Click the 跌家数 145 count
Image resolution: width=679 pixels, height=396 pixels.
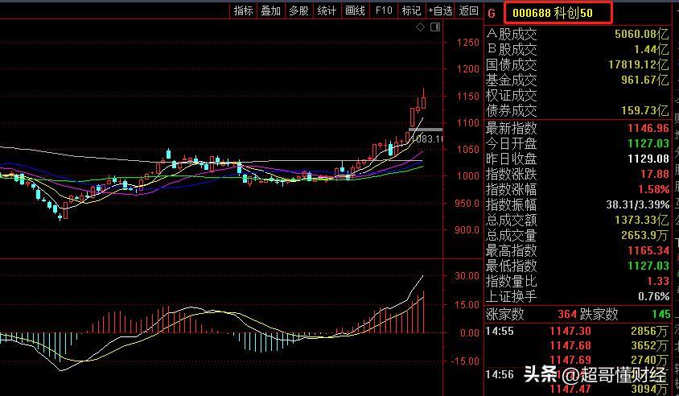click(660, 314)
